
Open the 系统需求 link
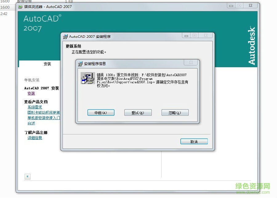coord(34,107)
